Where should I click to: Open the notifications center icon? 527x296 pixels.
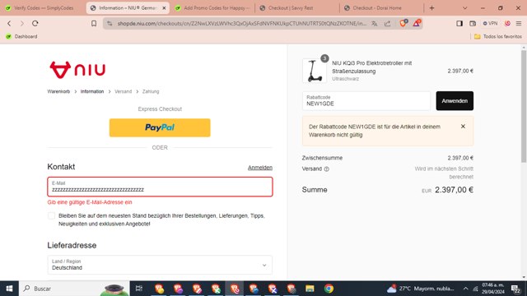tap(516, 289)
